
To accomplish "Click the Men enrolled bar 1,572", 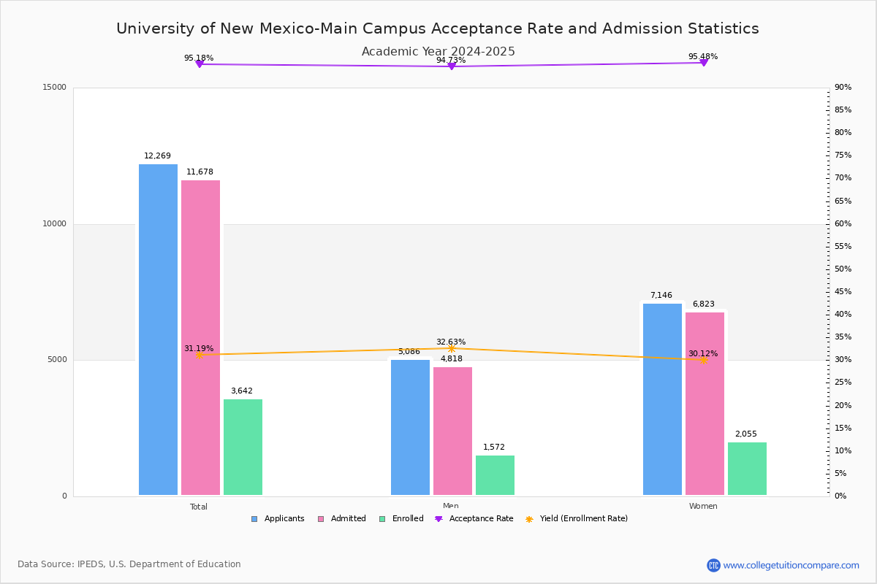I will coord(495,475).
